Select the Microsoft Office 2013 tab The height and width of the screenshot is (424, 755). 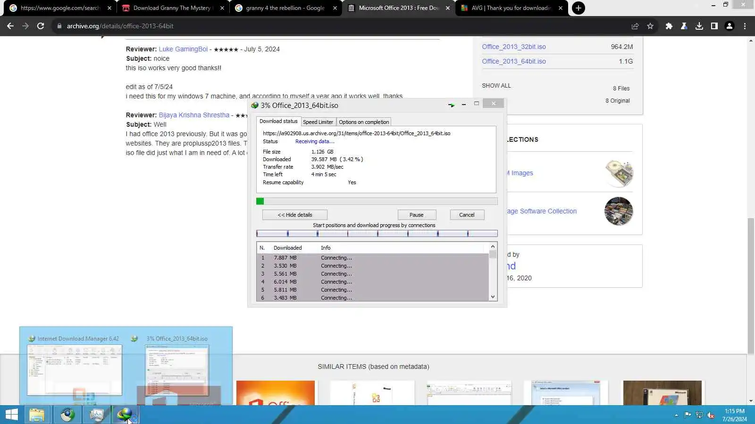point(399,8)
